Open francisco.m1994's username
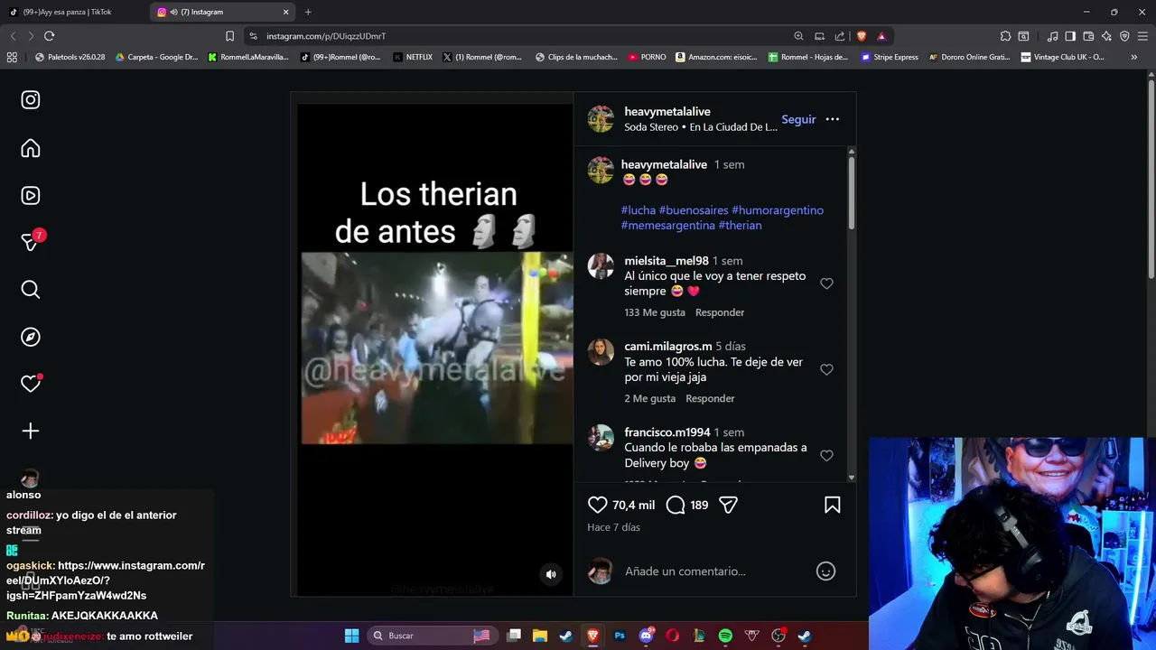Screen dimensions: 1156x650 click(667, 432)
